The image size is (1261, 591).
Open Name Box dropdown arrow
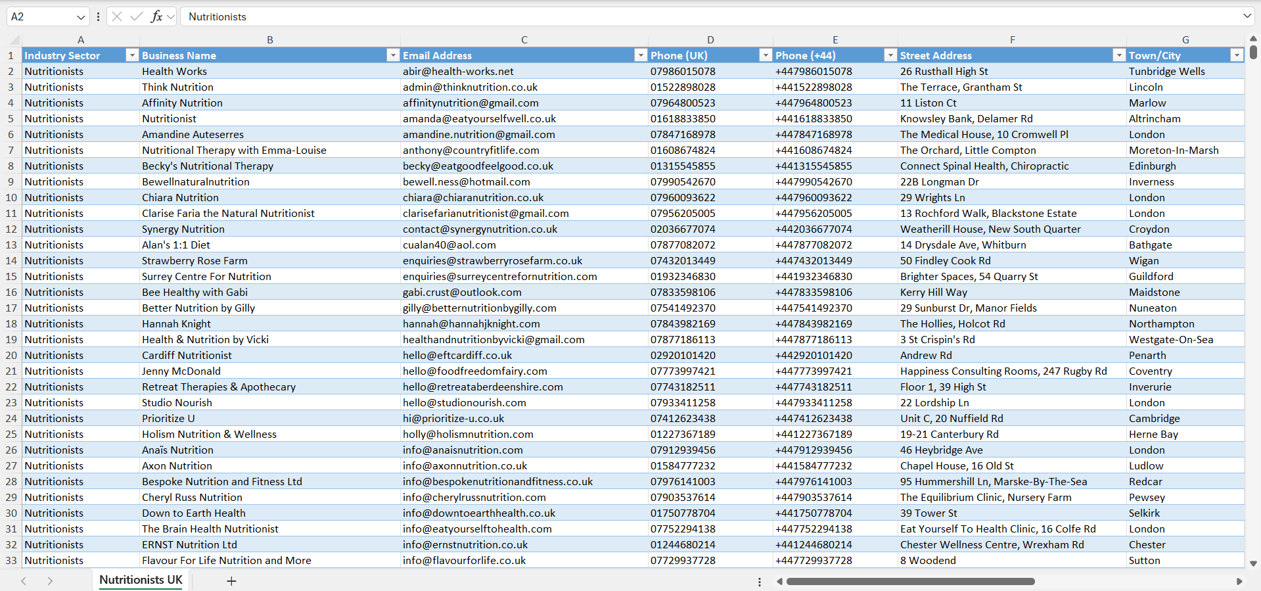(81, 17)
